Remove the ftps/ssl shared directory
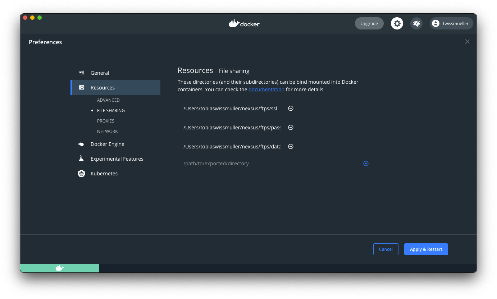 pyautogui.click(x=291, y=108)
